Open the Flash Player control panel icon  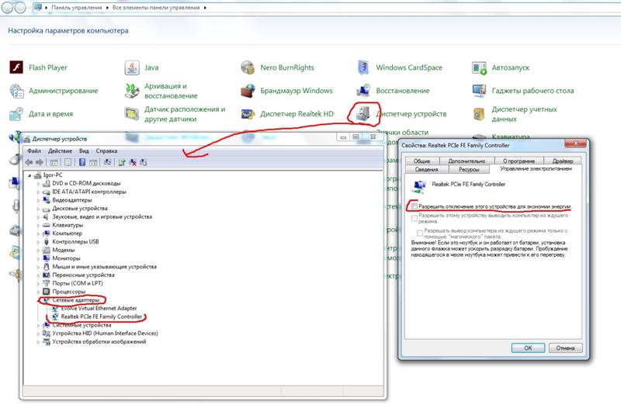pyautogui.click(x=16, y=67)
